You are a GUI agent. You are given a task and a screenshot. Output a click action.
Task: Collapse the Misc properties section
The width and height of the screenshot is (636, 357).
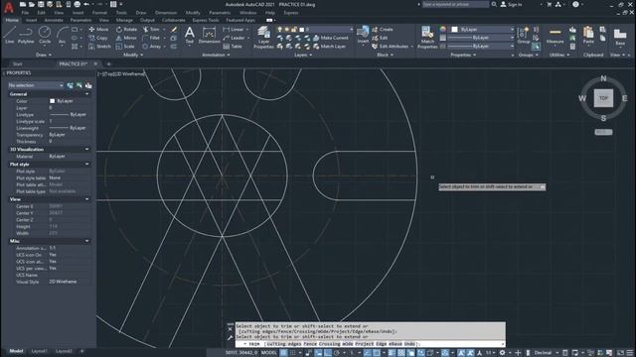click(86, 241)
